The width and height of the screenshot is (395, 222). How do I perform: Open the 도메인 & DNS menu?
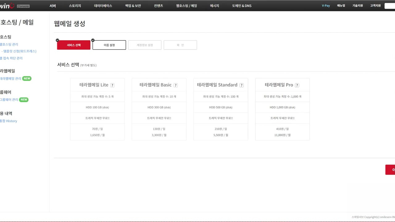coord(242,6)
